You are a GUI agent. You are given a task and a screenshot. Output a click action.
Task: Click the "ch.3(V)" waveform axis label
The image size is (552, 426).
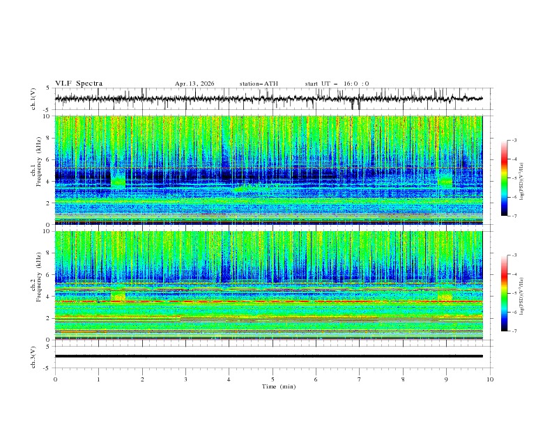(x=33, y=357)
